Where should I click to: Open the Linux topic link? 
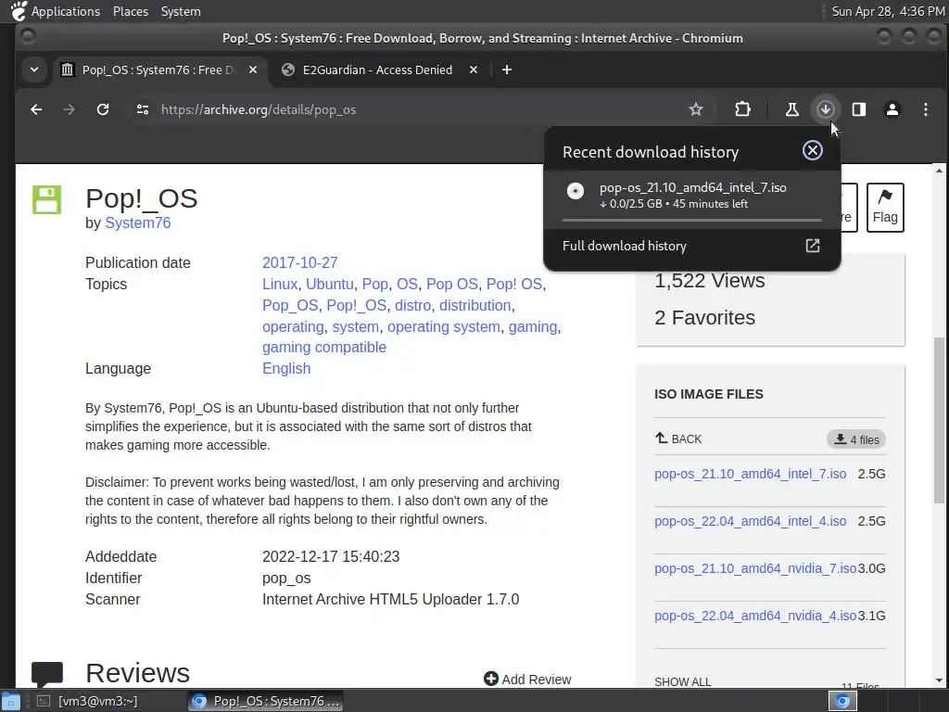[x=280, y=284]
